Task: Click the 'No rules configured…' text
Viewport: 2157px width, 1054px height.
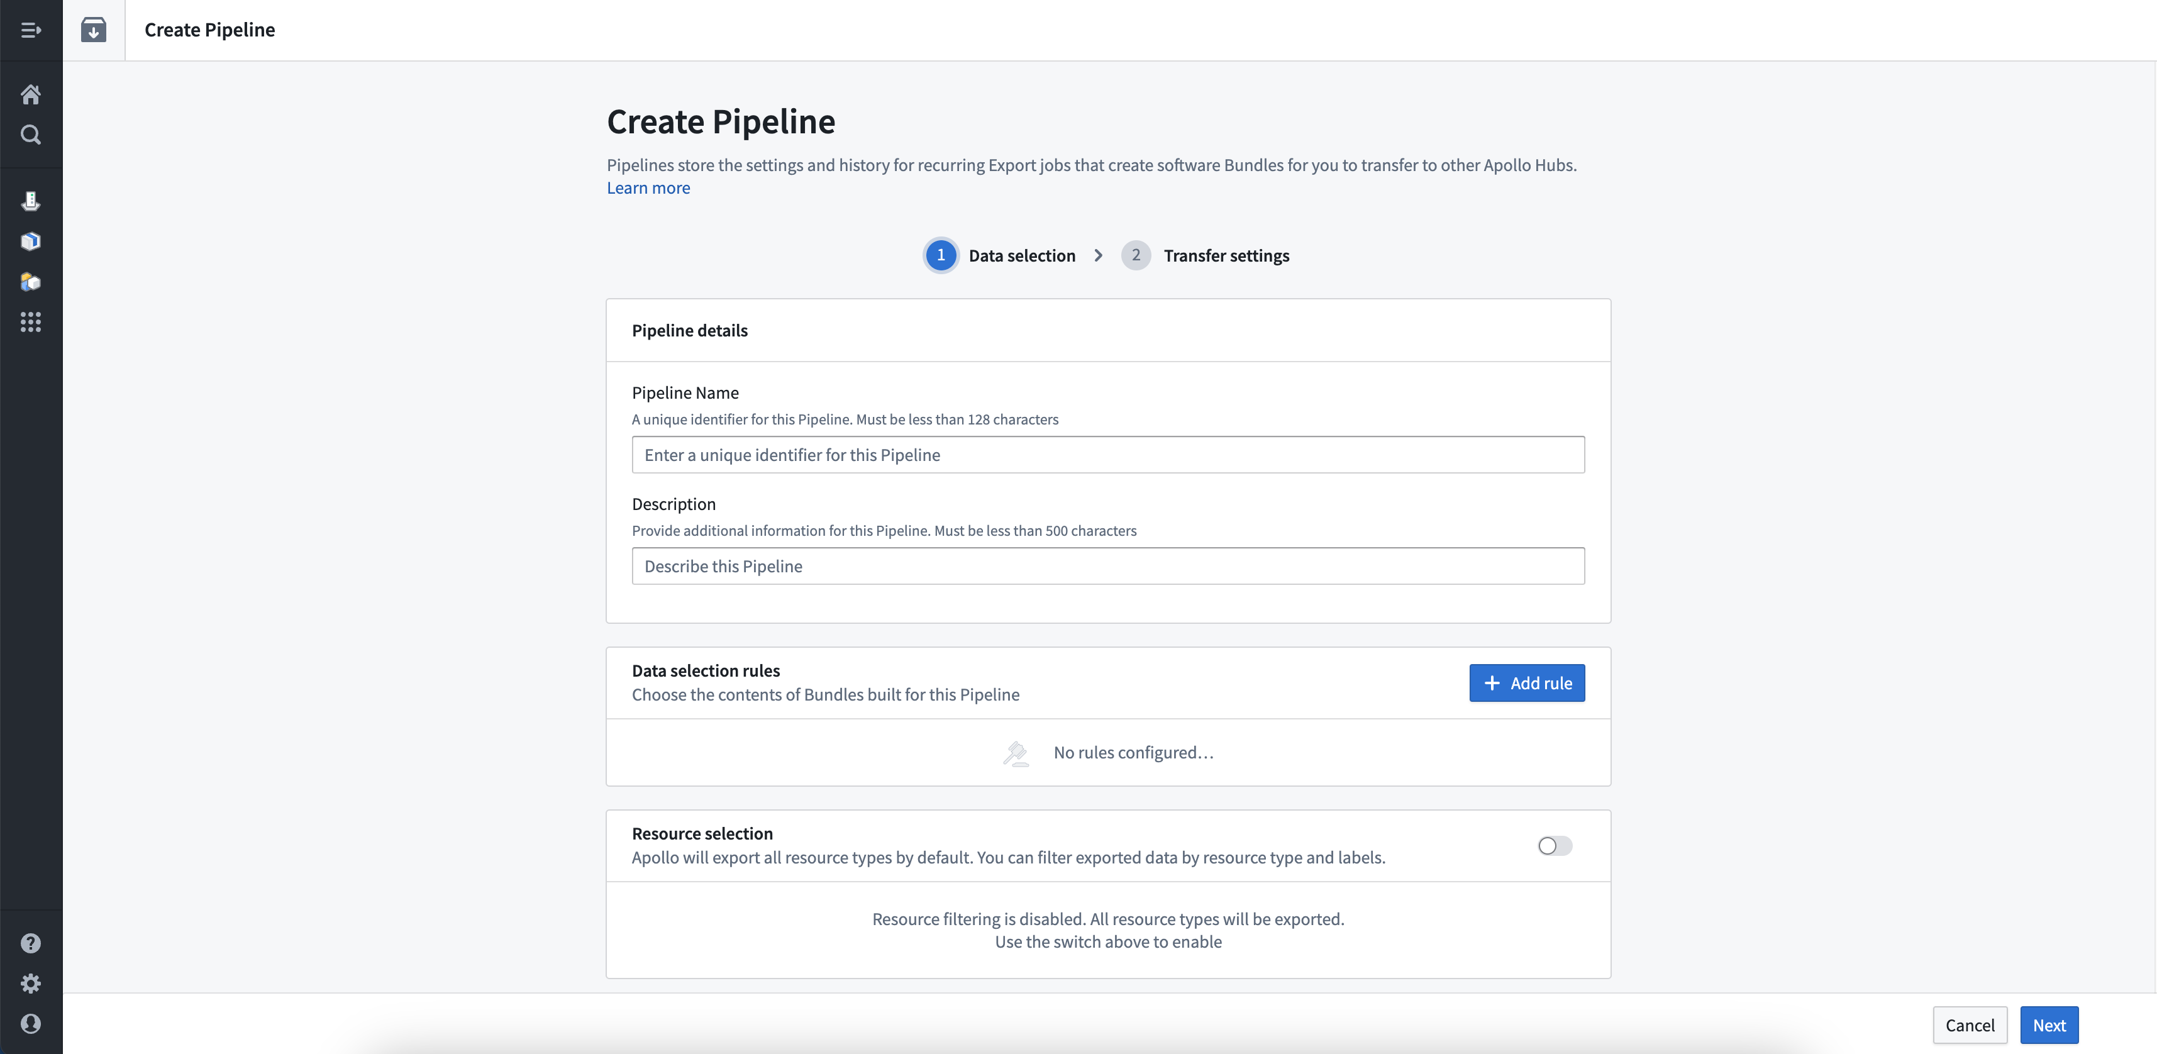Action: click(1134, 753)
